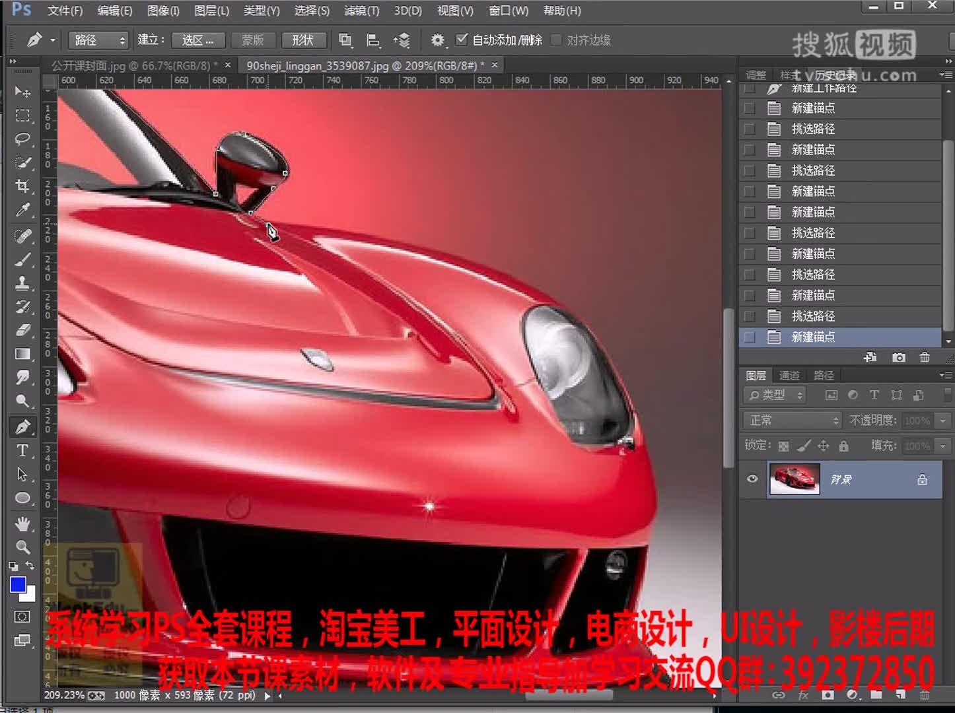Select the Hand tool
Viewport: 955px width, 713px height.
coord(22,524)
